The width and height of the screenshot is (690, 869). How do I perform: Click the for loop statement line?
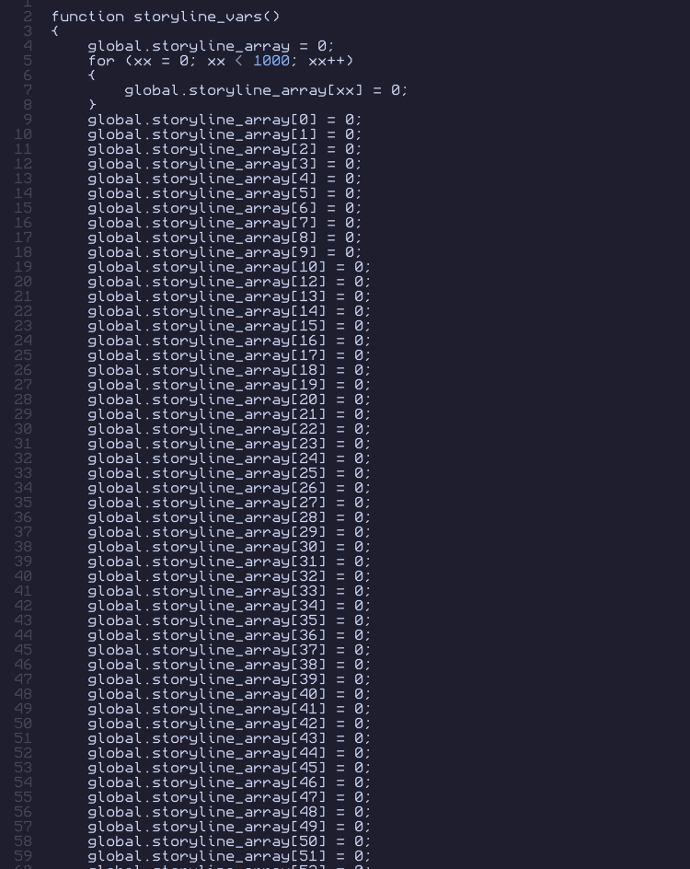pos(221,61)
